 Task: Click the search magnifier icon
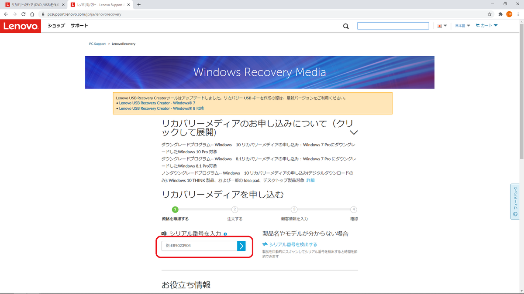pyautogui.click(x=346, y=26)
